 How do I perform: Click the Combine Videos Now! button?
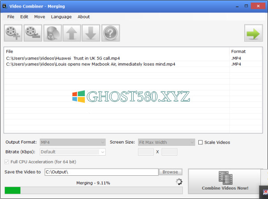coord(225,182)
